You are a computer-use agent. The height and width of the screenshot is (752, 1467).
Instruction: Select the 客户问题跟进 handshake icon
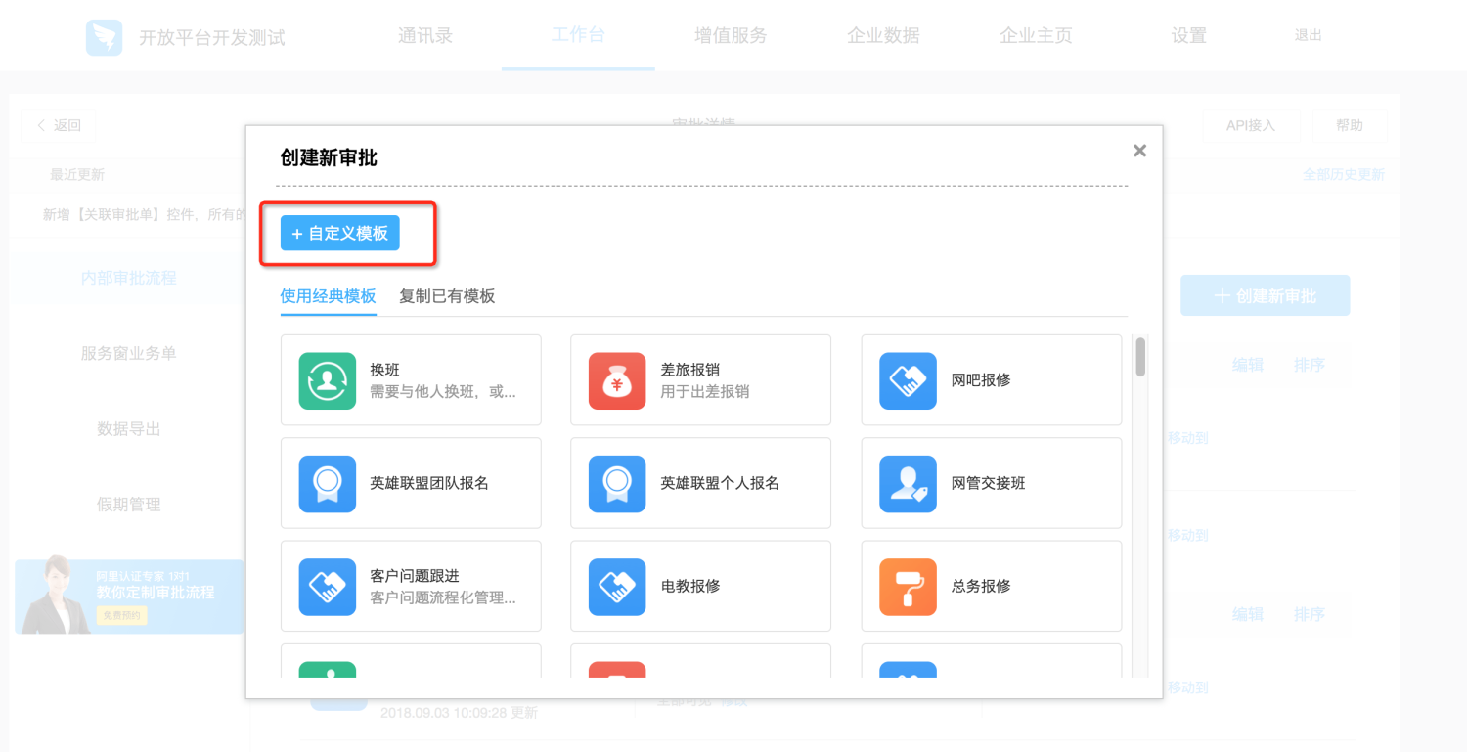pyautogui.click(x=327, y=587)
